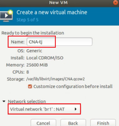
Task: Click the Create a new virtual machine heading
Action: (52, 12)
